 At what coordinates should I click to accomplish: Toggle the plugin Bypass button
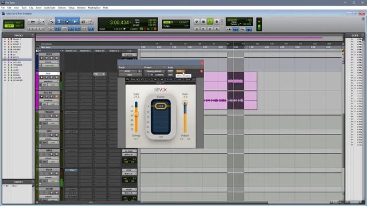point(180,71)
